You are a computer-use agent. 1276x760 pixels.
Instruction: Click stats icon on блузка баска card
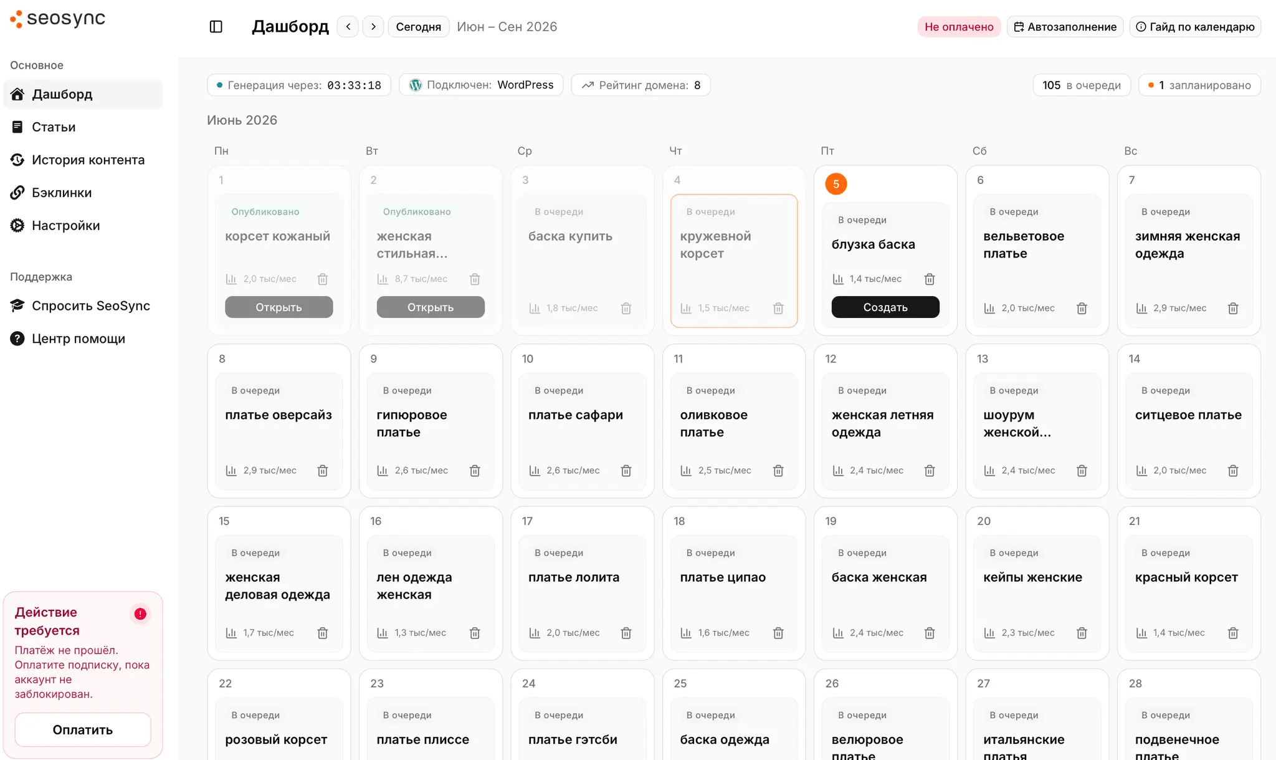(x=838, y=279)
